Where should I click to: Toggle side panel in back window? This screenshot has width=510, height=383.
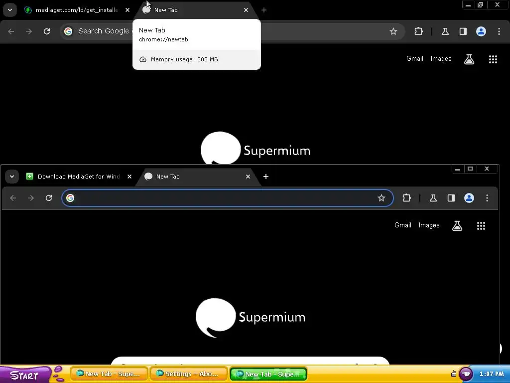pos(463,31)
